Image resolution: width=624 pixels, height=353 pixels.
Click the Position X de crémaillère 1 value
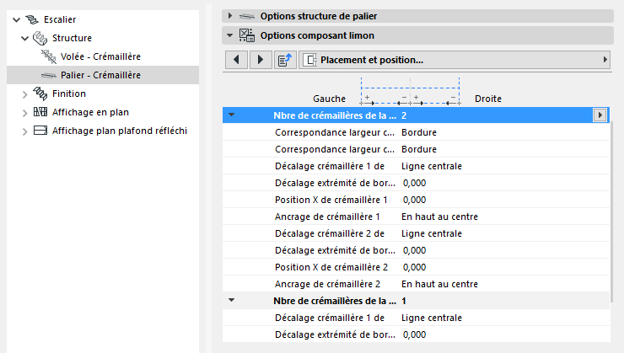point(414,200)
